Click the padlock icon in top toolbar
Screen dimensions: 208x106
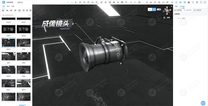(155, 2)
